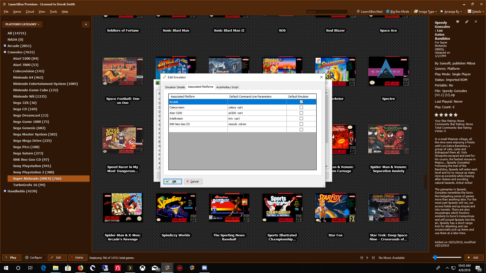Show hidden system tray icons
This screenshot has width=486, height=273.
447,268
